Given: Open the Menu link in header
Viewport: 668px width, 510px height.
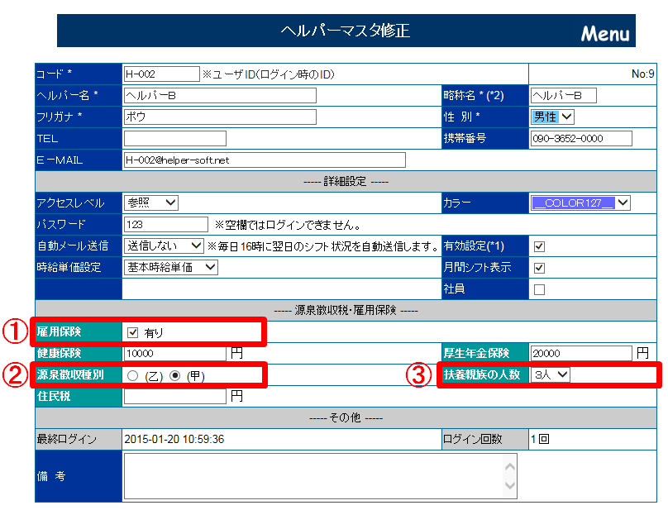Looking at the screenshot, I should 604,34.
